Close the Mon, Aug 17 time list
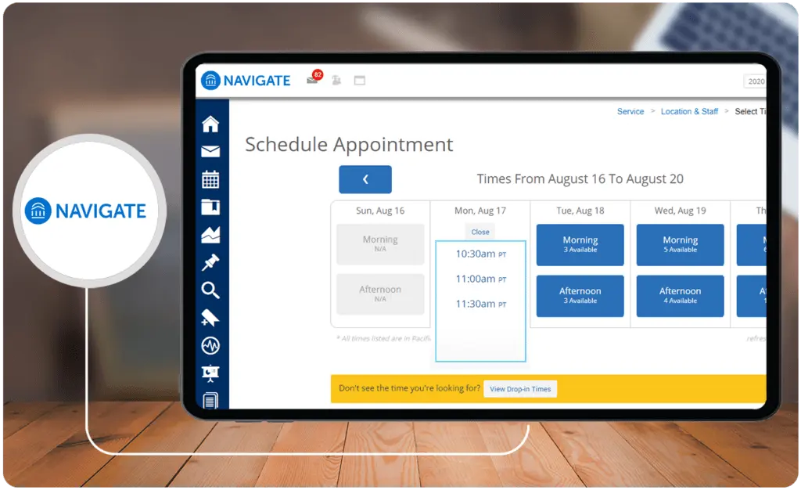Viewport: 801px width, 490px height. [x=480, y=232]
